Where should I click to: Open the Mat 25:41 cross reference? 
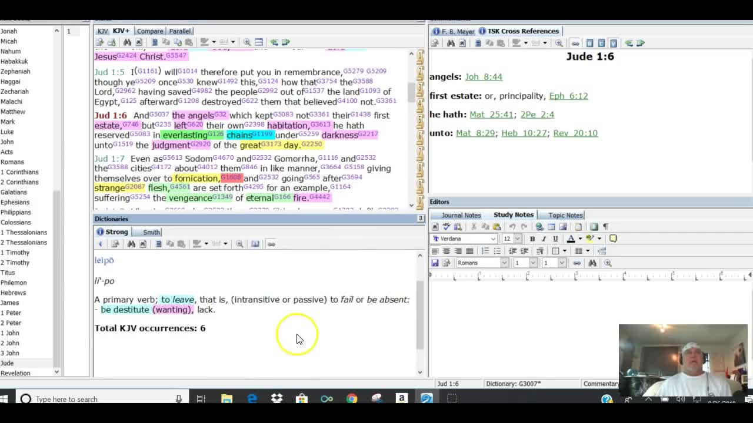[491, 115]
